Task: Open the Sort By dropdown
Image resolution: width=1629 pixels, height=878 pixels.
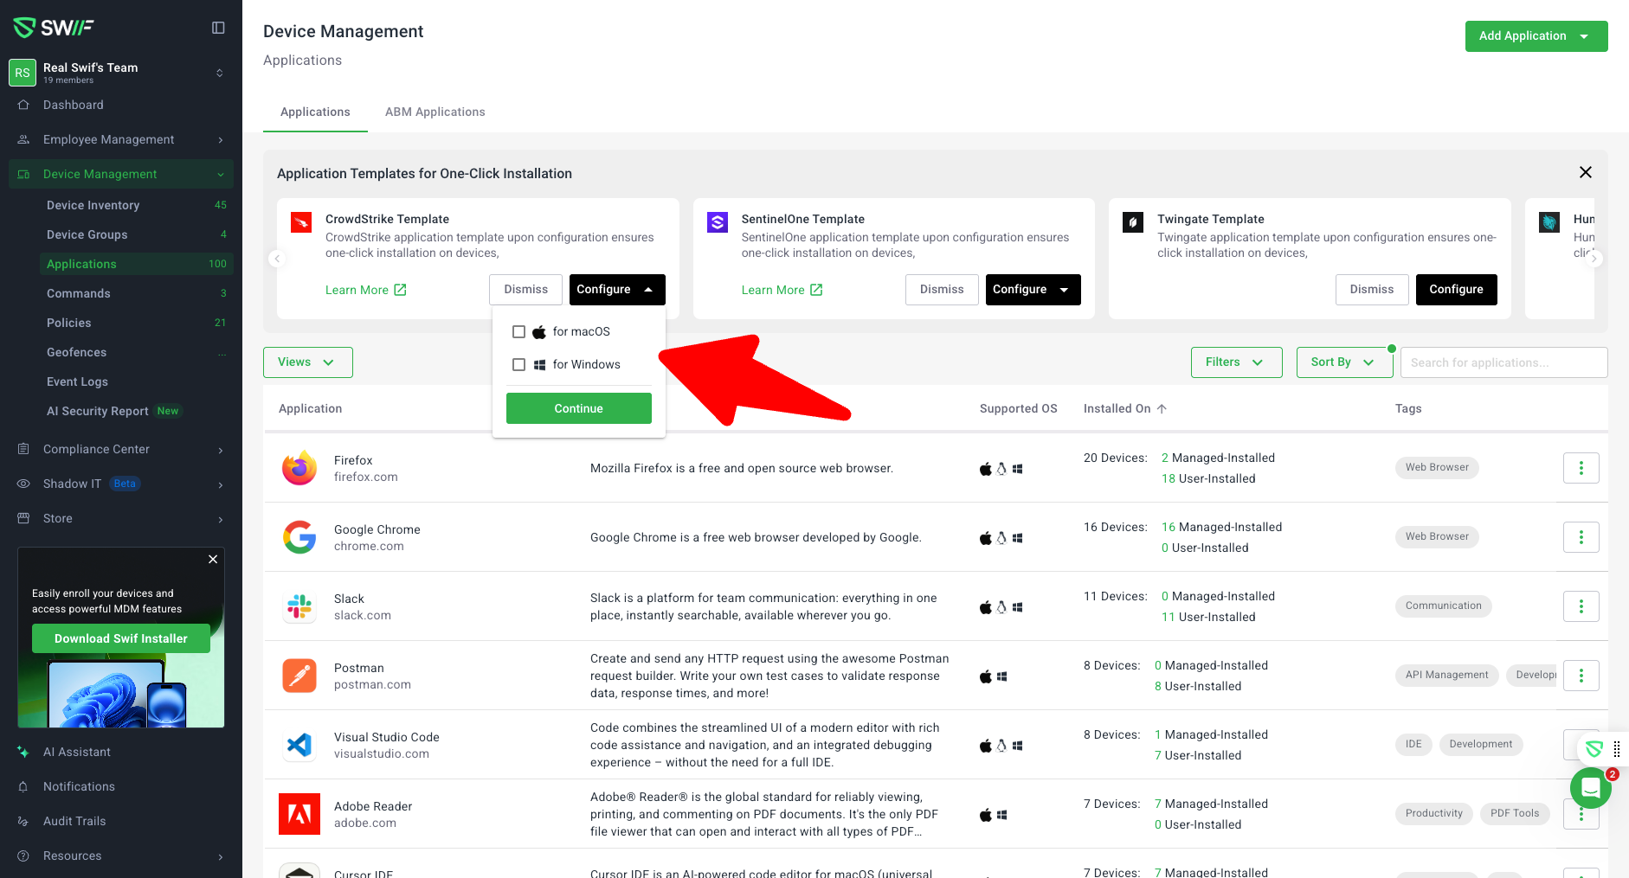Action: [x=1342, y=362]
